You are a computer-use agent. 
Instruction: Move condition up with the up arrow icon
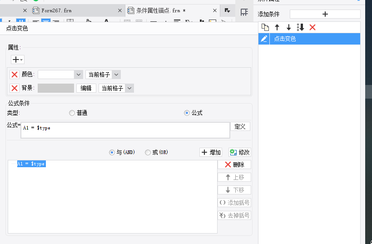point(277,28)
